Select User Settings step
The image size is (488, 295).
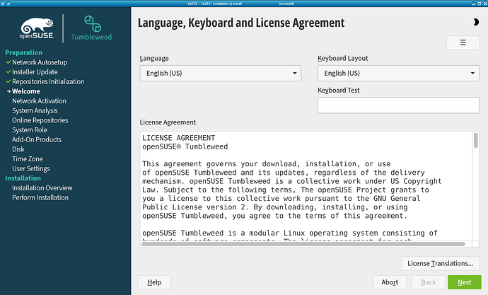pyautogui.click(x=31, y=168)
